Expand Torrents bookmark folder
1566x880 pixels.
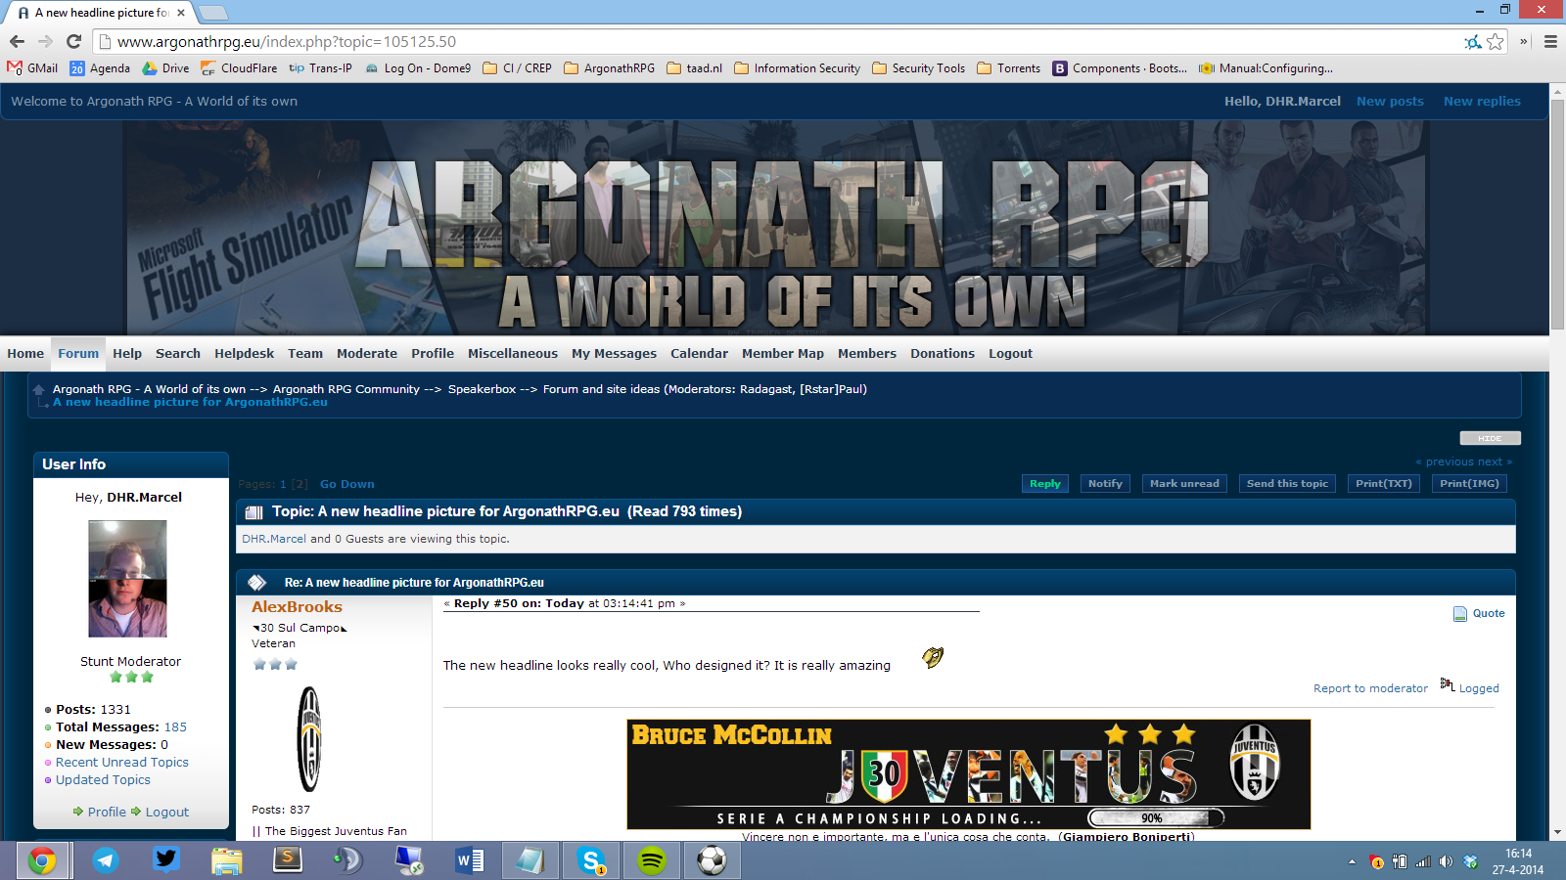click(x=1008, y=68)
